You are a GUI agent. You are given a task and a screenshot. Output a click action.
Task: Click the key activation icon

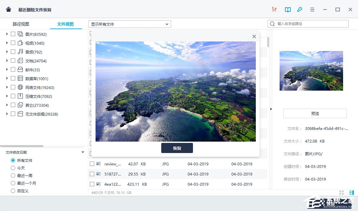[x=300, y=10]
